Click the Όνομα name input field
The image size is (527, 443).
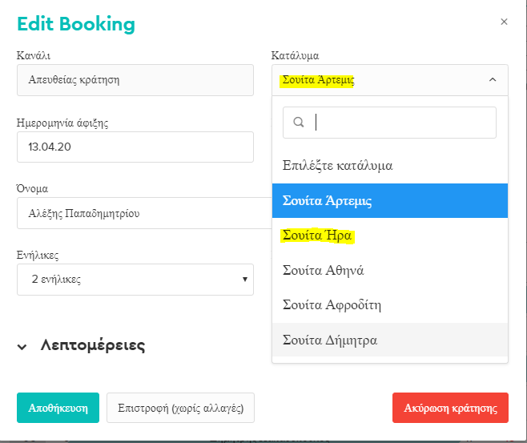(x=144, y=213)
